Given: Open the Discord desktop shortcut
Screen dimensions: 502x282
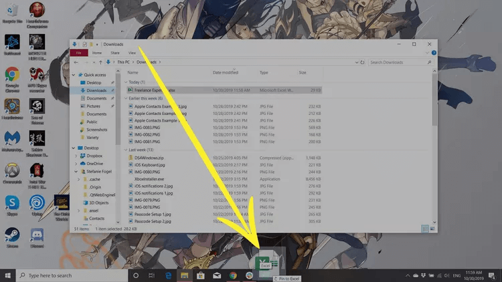Looking at the screenshot, I should 37,237.
